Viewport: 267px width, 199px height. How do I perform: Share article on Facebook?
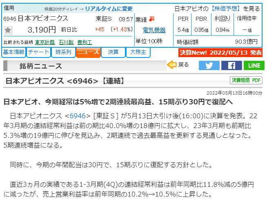(231, 66)
